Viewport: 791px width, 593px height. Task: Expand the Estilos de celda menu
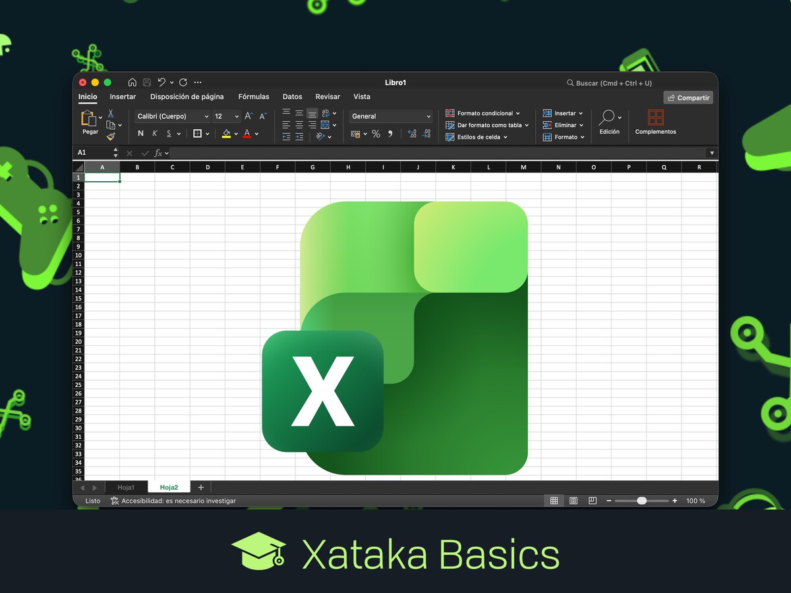click(477, 137)
